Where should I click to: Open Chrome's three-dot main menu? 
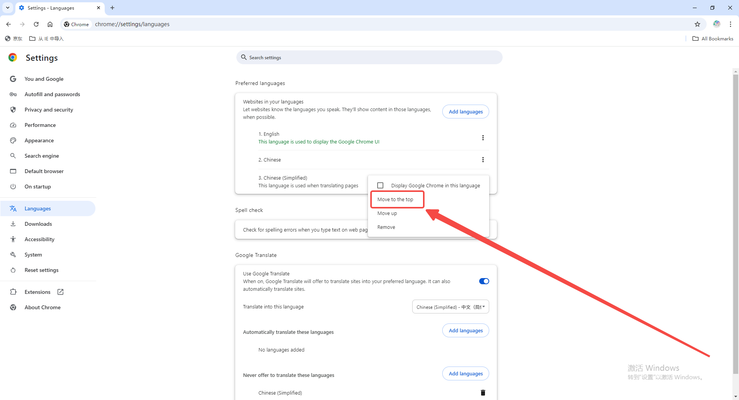731,24
